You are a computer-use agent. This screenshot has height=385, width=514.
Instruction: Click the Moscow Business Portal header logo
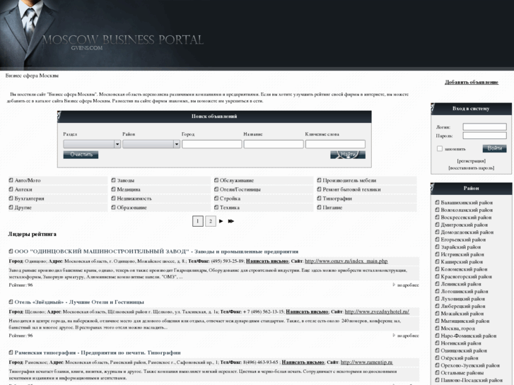click(123, 42)
